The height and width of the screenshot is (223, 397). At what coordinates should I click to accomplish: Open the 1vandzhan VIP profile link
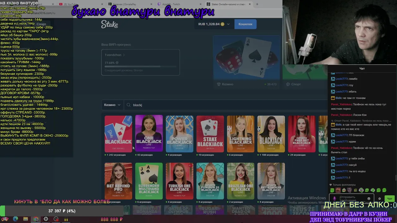pyautogui.click(x=115, y=55)
